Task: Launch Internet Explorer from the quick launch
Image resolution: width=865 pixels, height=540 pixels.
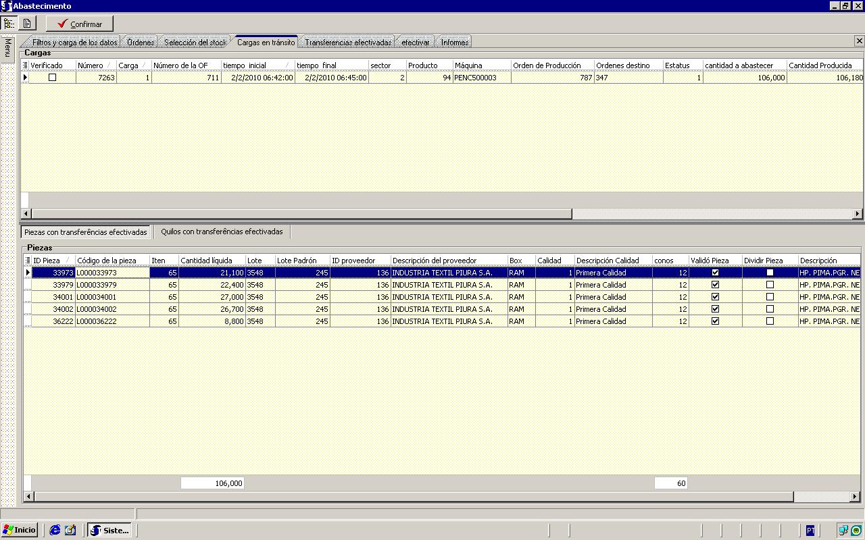Action: pyautogui.click(x=55, y=530)
